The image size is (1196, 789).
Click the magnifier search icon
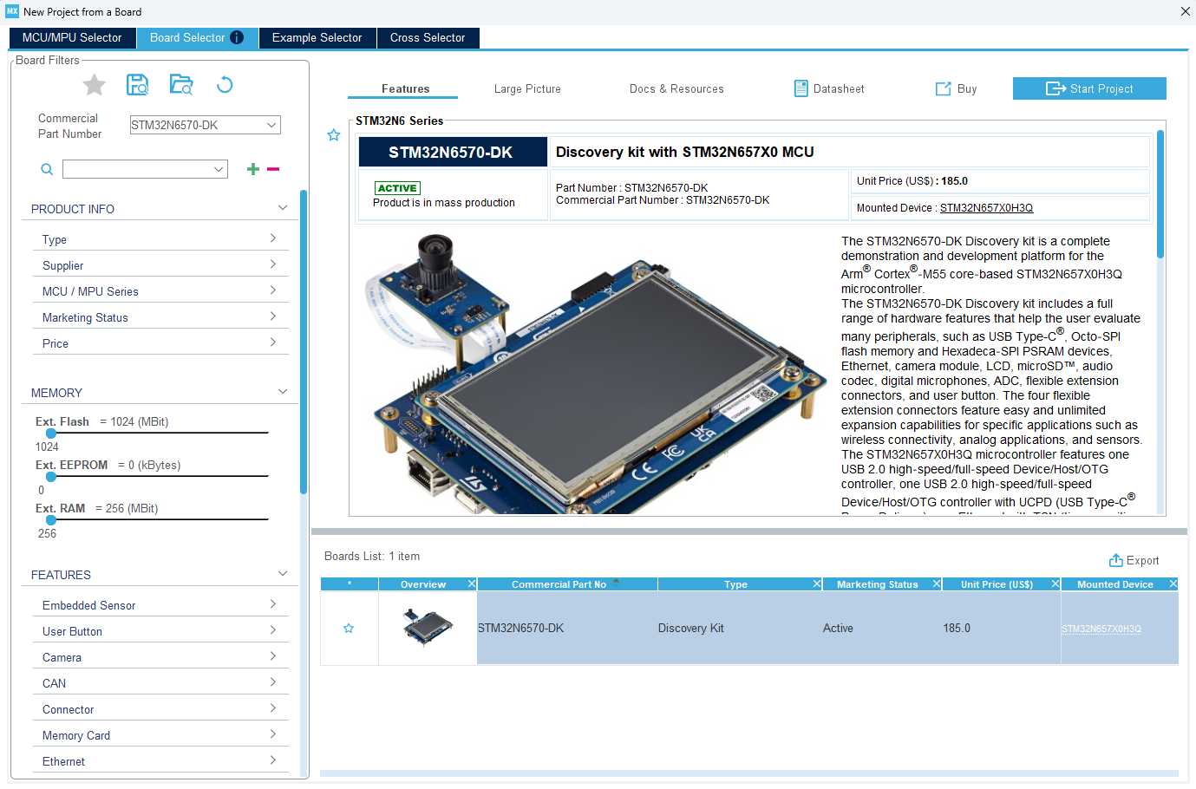[47, 169]
